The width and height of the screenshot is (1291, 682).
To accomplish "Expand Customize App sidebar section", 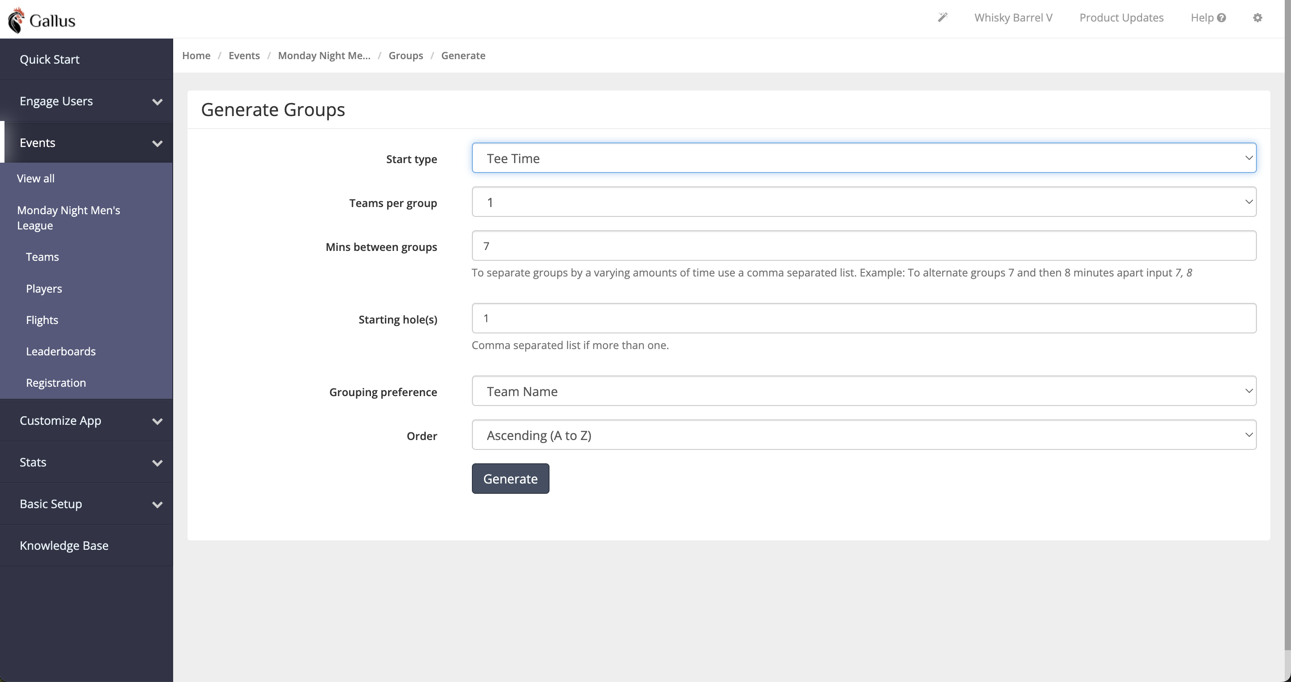I will pyautogui.click(x=86, y=421).
